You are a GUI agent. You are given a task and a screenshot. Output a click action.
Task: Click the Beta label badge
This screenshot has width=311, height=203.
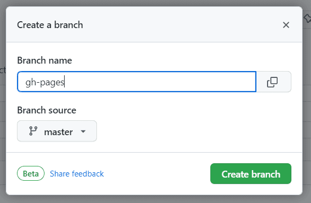[31, 173]
